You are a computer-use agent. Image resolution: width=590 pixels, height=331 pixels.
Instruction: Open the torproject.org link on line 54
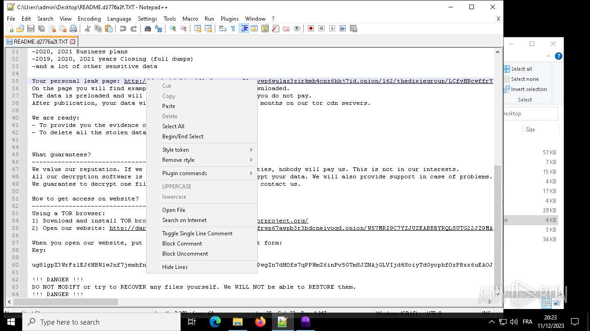tap(282, 221)
